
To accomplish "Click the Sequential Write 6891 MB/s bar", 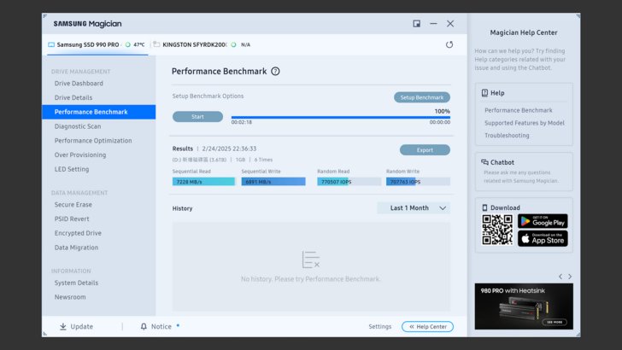I will (273, 182).
